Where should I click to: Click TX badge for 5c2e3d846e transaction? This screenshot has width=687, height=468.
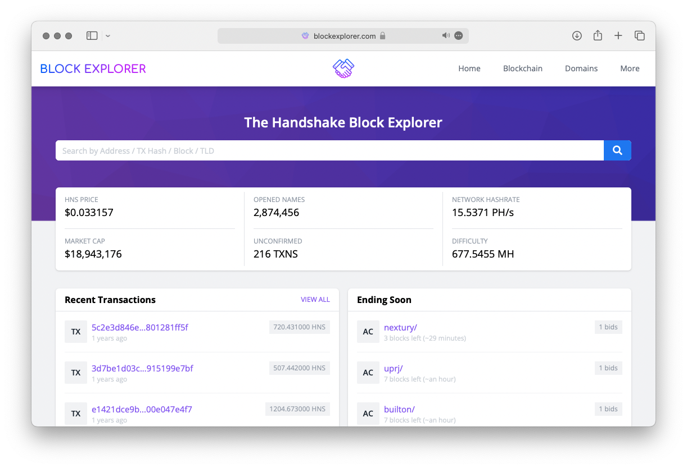coord(76,332)
